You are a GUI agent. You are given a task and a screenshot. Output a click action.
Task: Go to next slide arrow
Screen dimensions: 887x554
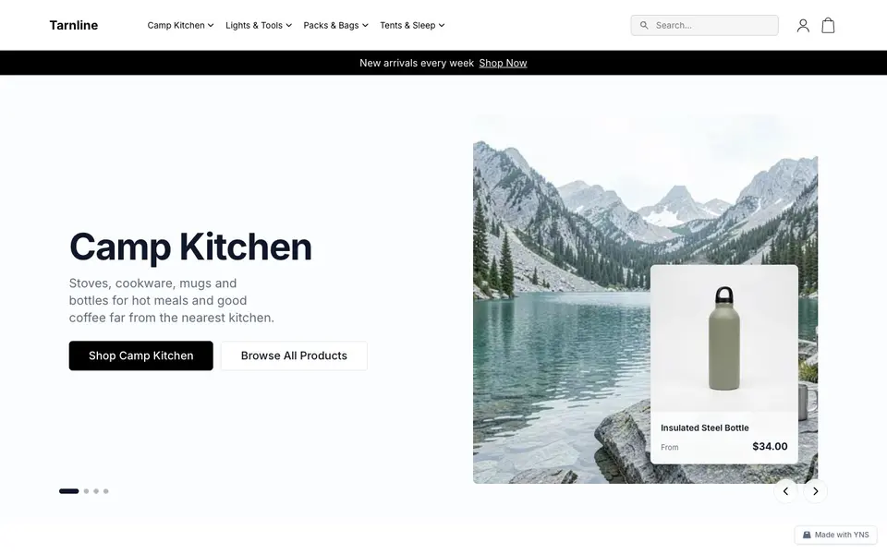tap(815, 491)
